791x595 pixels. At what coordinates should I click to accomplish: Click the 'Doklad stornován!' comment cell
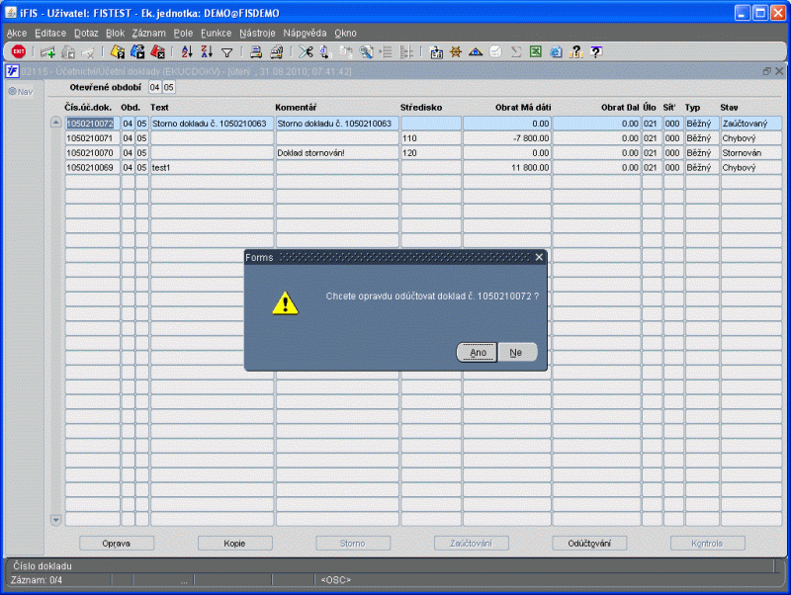click(x=337, y=153)
